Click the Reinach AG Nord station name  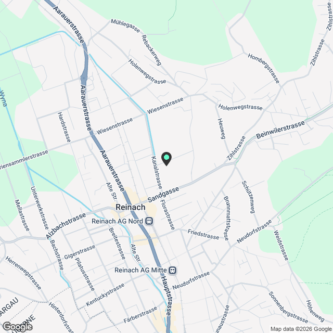coord(117,221)
